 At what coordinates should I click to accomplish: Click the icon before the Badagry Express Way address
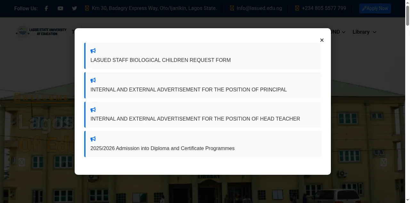coord(87,8)
